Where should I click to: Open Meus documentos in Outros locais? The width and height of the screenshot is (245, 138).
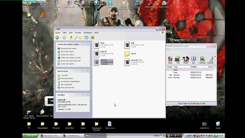click(x=67, y=78)
